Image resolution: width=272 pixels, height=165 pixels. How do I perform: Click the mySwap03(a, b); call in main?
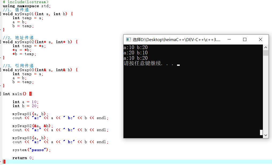[x=30, y=138]
